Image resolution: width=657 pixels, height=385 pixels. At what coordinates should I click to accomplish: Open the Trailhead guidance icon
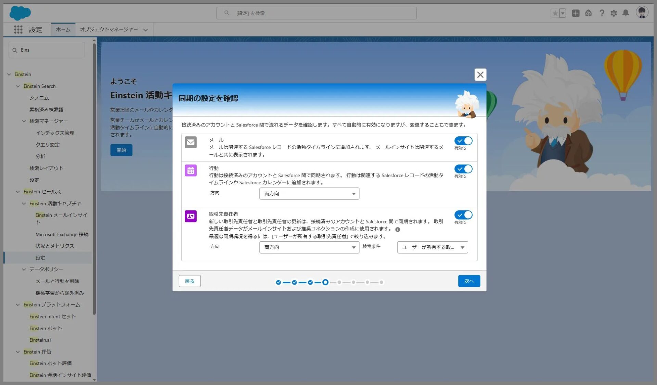pyautogui.click(x=588, y=13)
